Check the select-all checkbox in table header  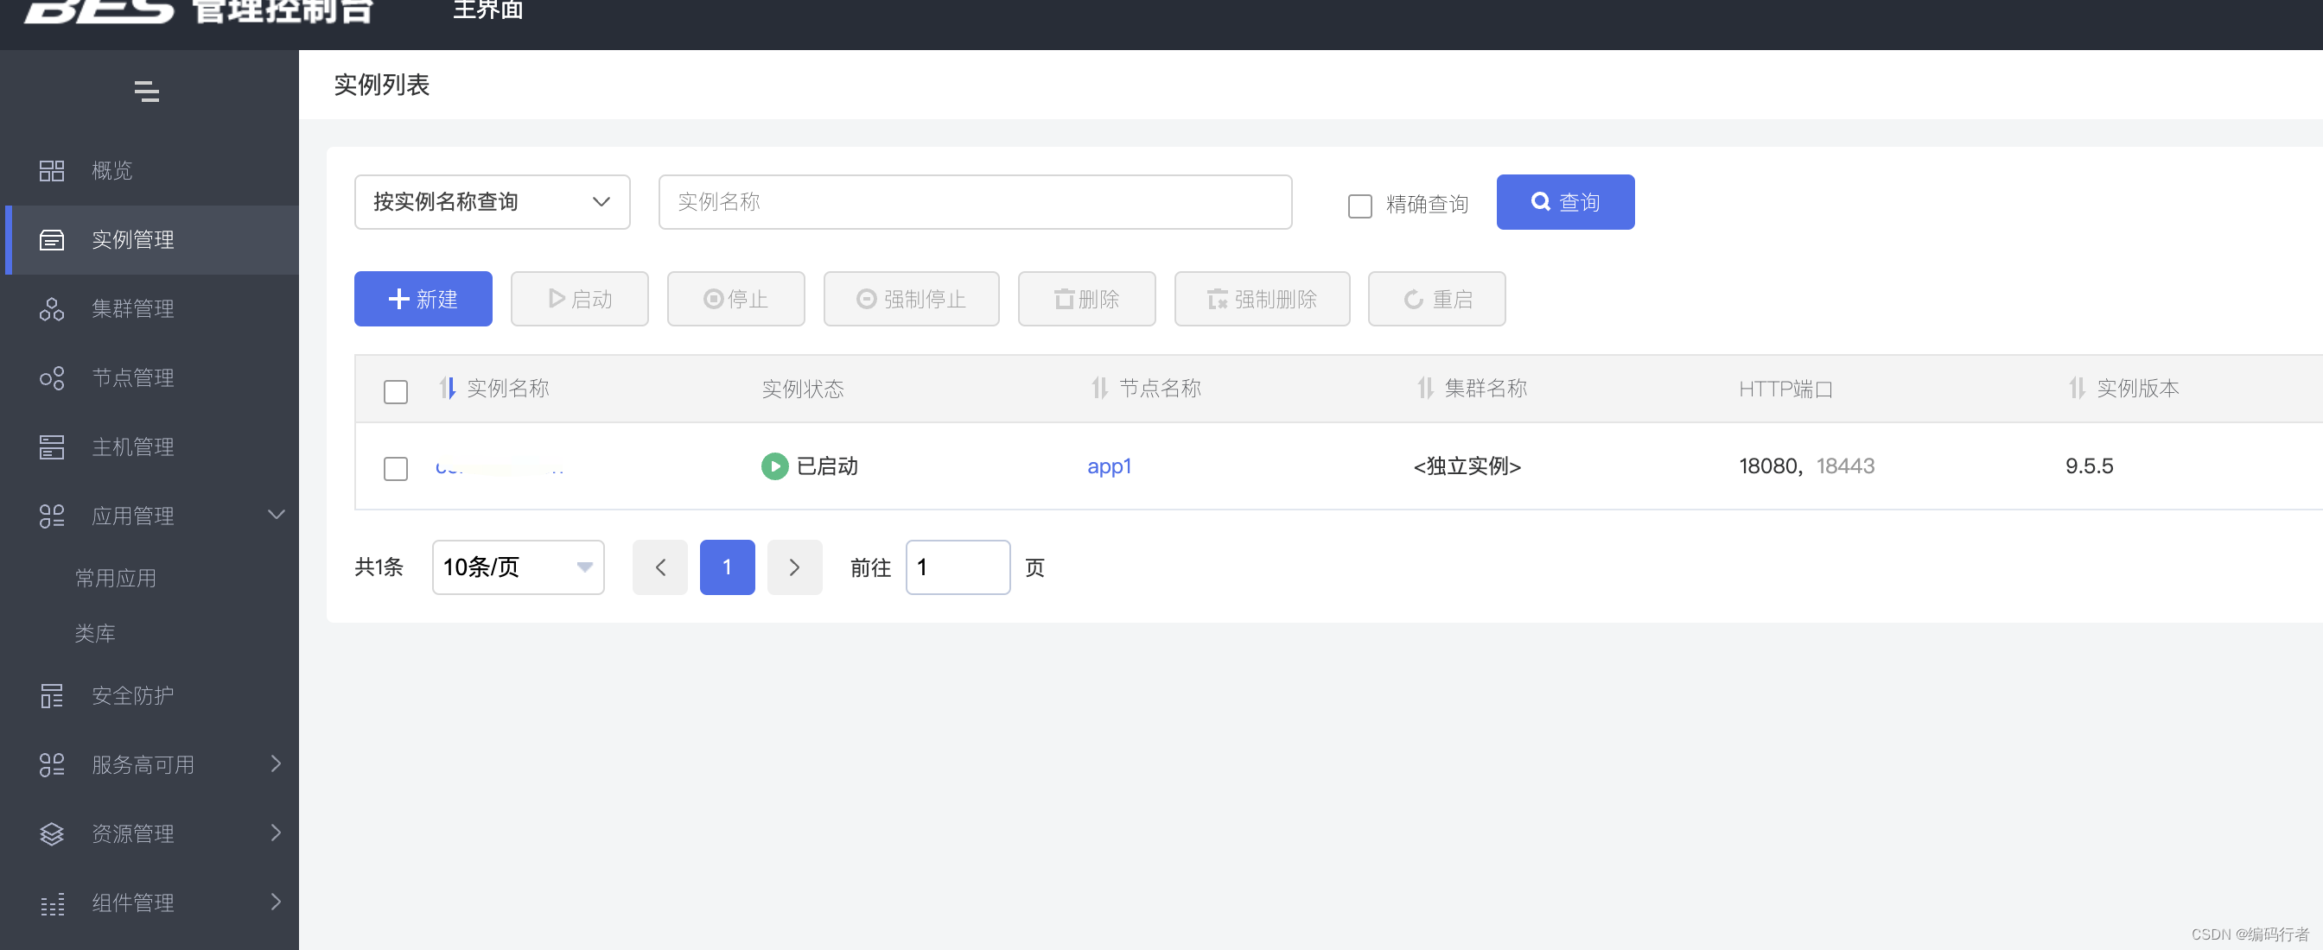pyautogui.click(x=395, y=391)
